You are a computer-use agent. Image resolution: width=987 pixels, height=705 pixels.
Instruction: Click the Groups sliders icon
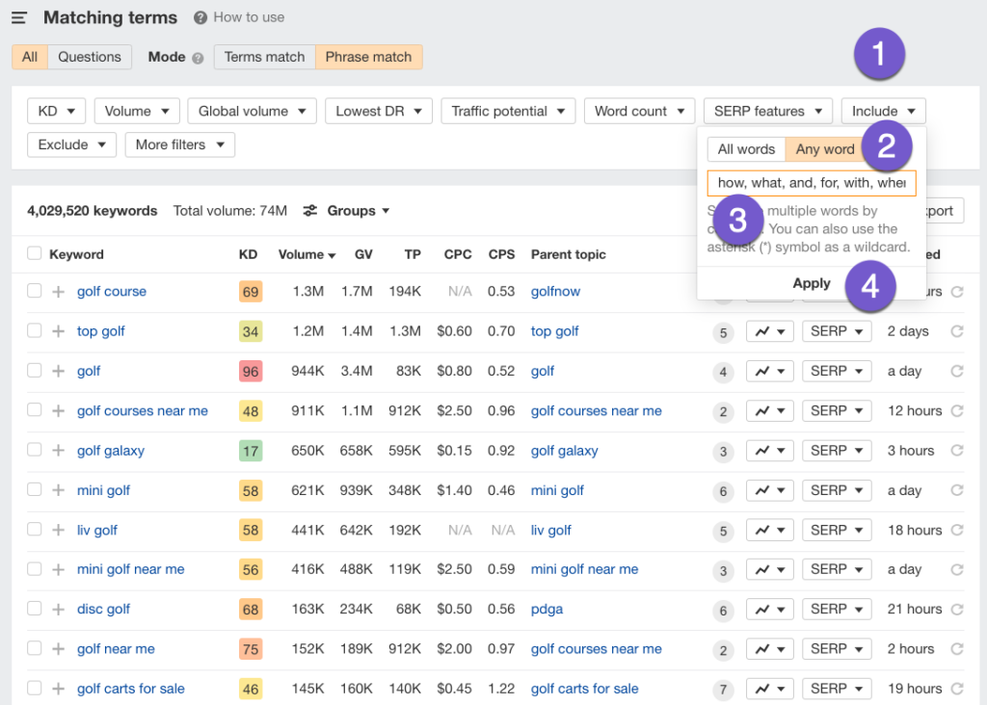pos(309,211)
